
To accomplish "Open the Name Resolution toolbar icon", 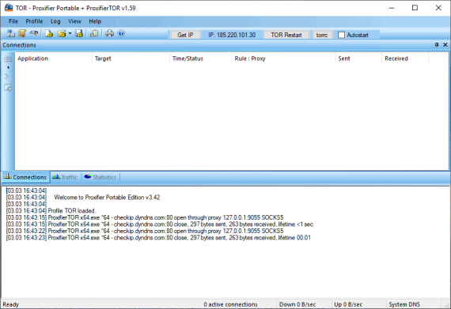I will tap(34, 34).
